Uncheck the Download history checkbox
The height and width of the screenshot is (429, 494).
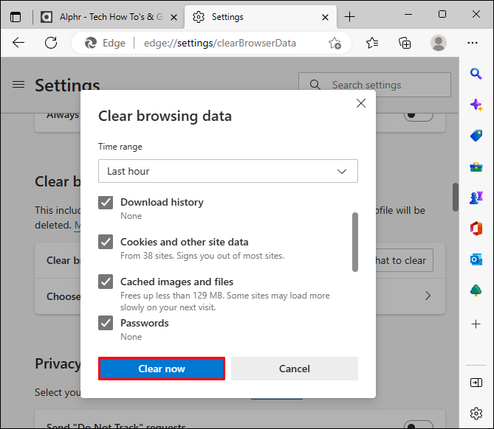pos(106,203)
